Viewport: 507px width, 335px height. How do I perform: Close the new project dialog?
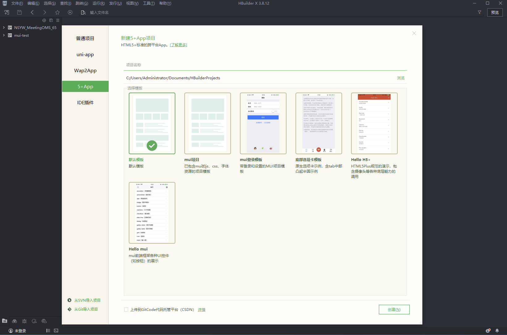click(x=414, y=33)
